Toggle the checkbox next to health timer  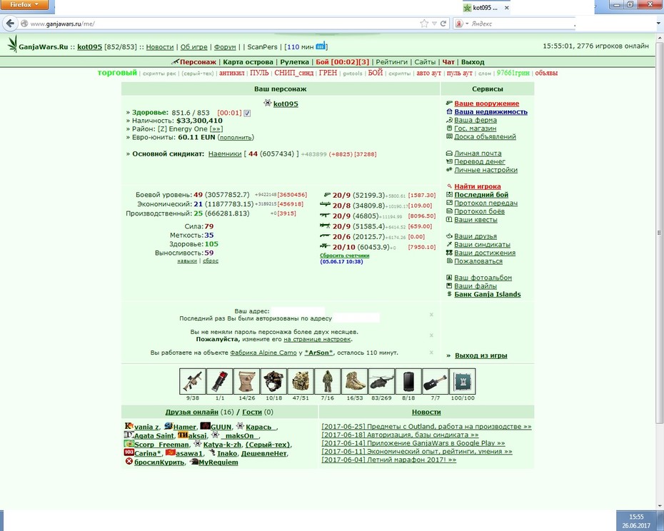pyautogui.click(x=247, y=113)
